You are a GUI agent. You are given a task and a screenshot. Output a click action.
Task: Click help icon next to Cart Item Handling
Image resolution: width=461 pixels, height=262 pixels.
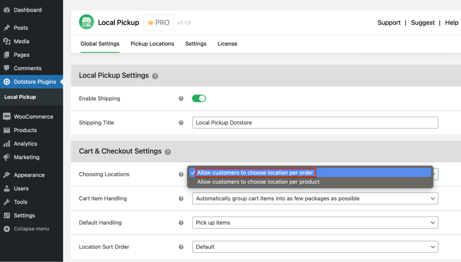click(181, 198)
